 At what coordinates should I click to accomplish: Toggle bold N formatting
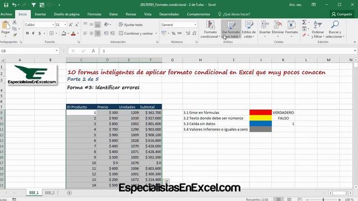point(27,33)
